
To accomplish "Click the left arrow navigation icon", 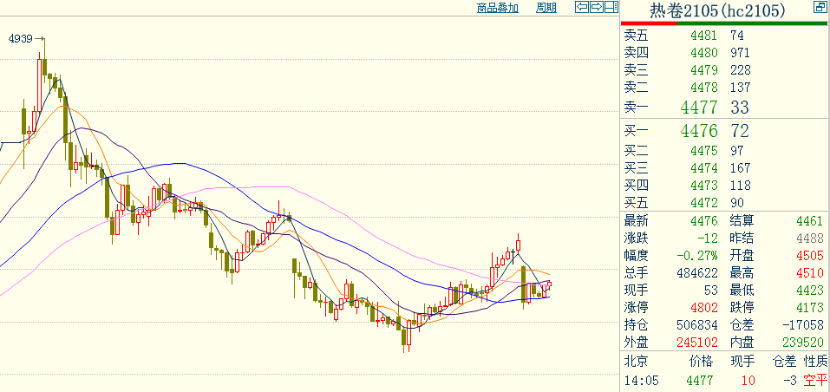I will point(582,8).
